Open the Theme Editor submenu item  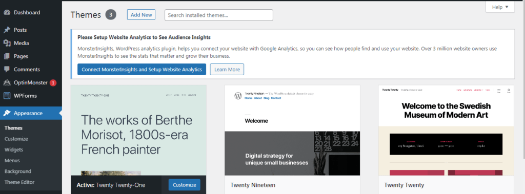19,182
